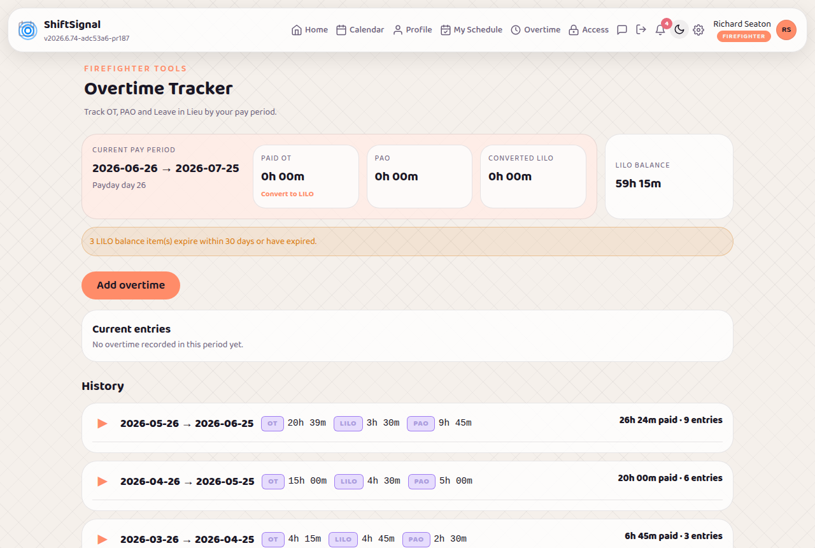Select the Overtime nav item
Screen dimensions: 815x548
point(535,30)
